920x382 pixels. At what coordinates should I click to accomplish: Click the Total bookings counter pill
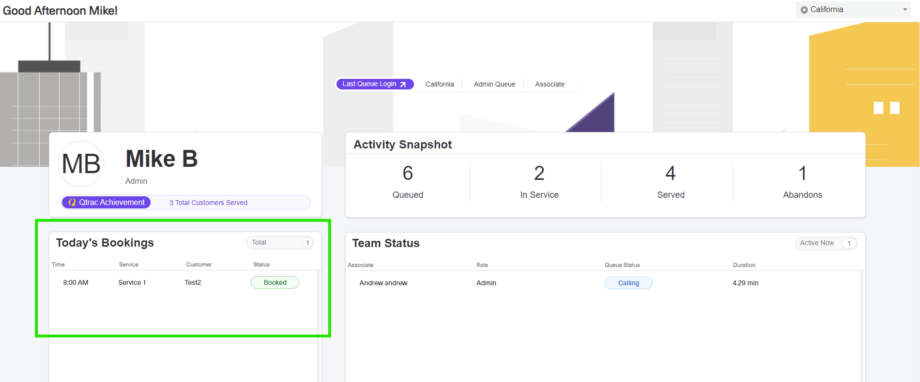[x=280, y=243]
